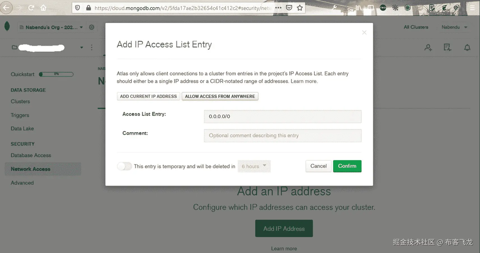Open the bell notifications icon
The height and width of the screenshot is (253, 480).
click(467, 48)
